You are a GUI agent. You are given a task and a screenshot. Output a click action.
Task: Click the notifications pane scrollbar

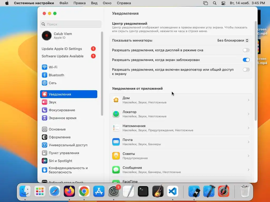255,71
